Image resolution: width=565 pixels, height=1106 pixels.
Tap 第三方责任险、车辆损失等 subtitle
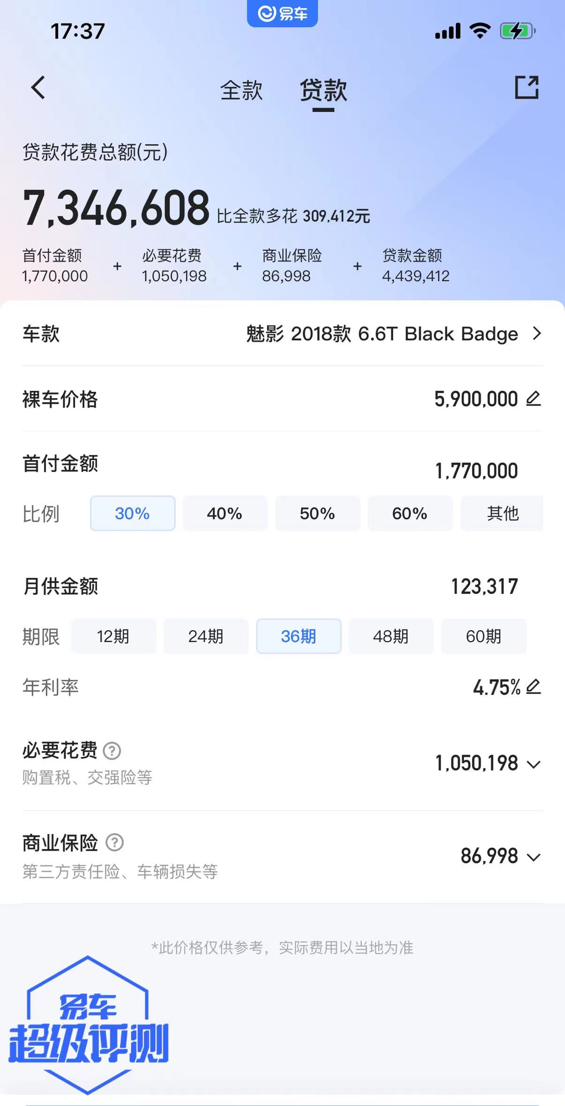120,871
